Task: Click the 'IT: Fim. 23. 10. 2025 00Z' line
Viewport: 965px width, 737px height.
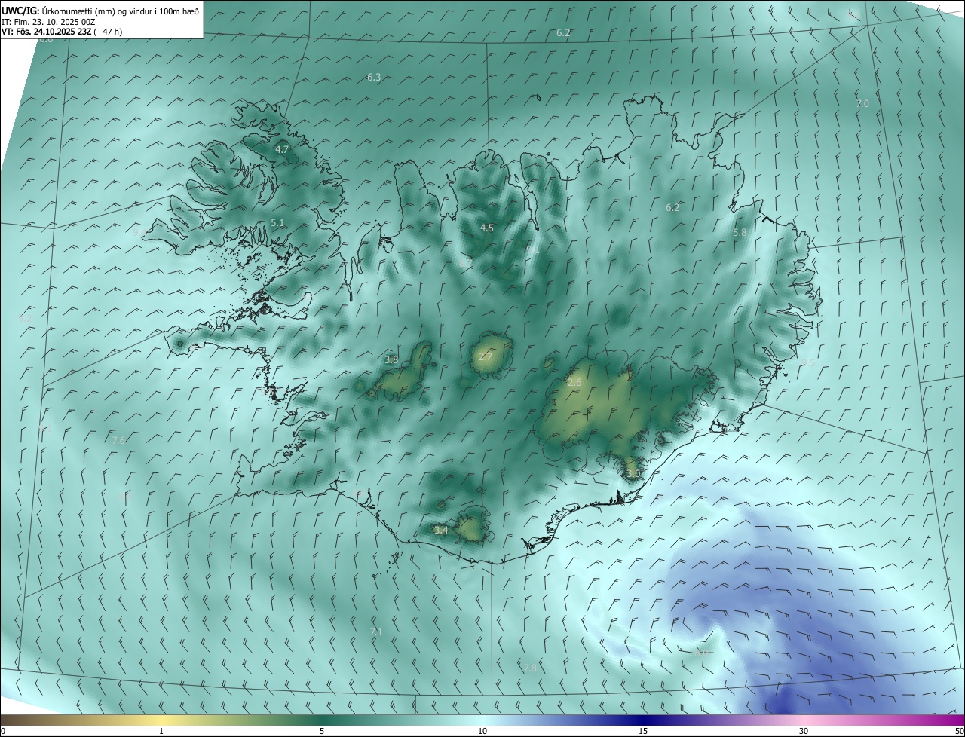Action: pyautogui.click(x=48, y=22)
